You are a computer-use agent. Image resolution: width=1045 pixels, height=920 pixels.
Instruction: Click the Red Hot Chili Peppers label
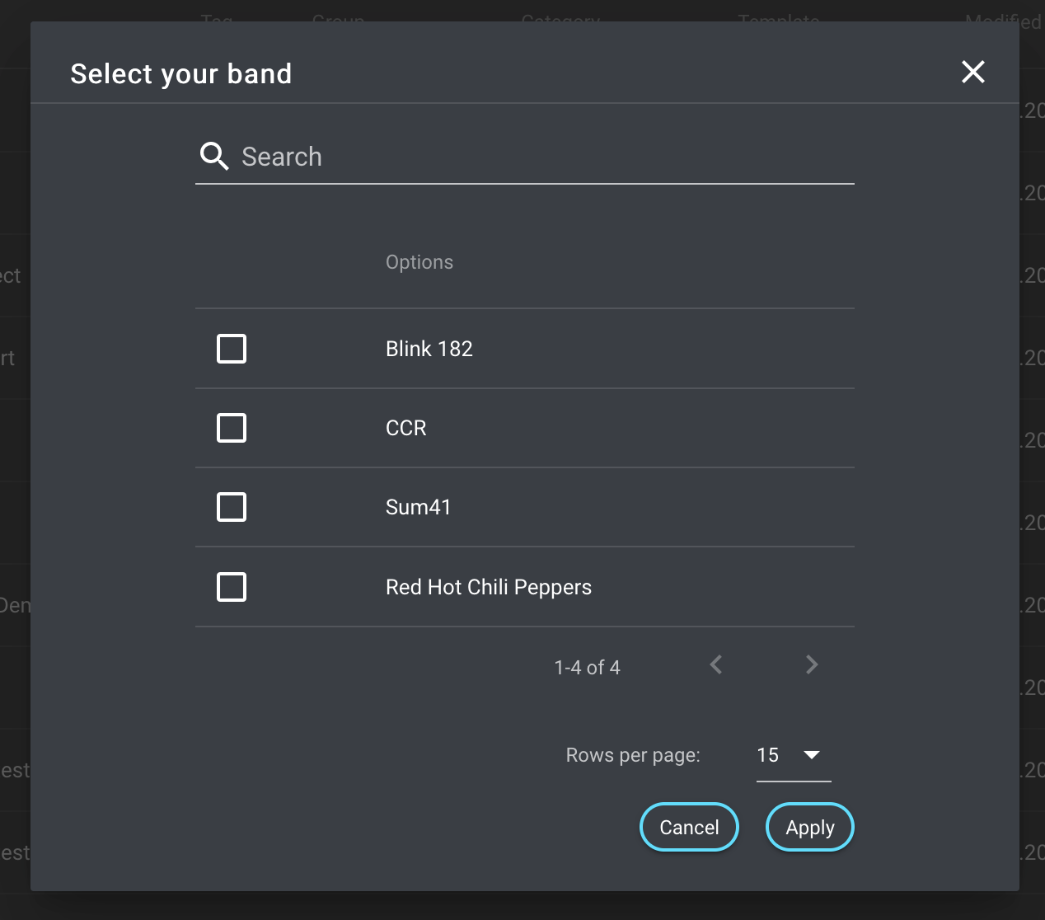click(x=489, y=587)
